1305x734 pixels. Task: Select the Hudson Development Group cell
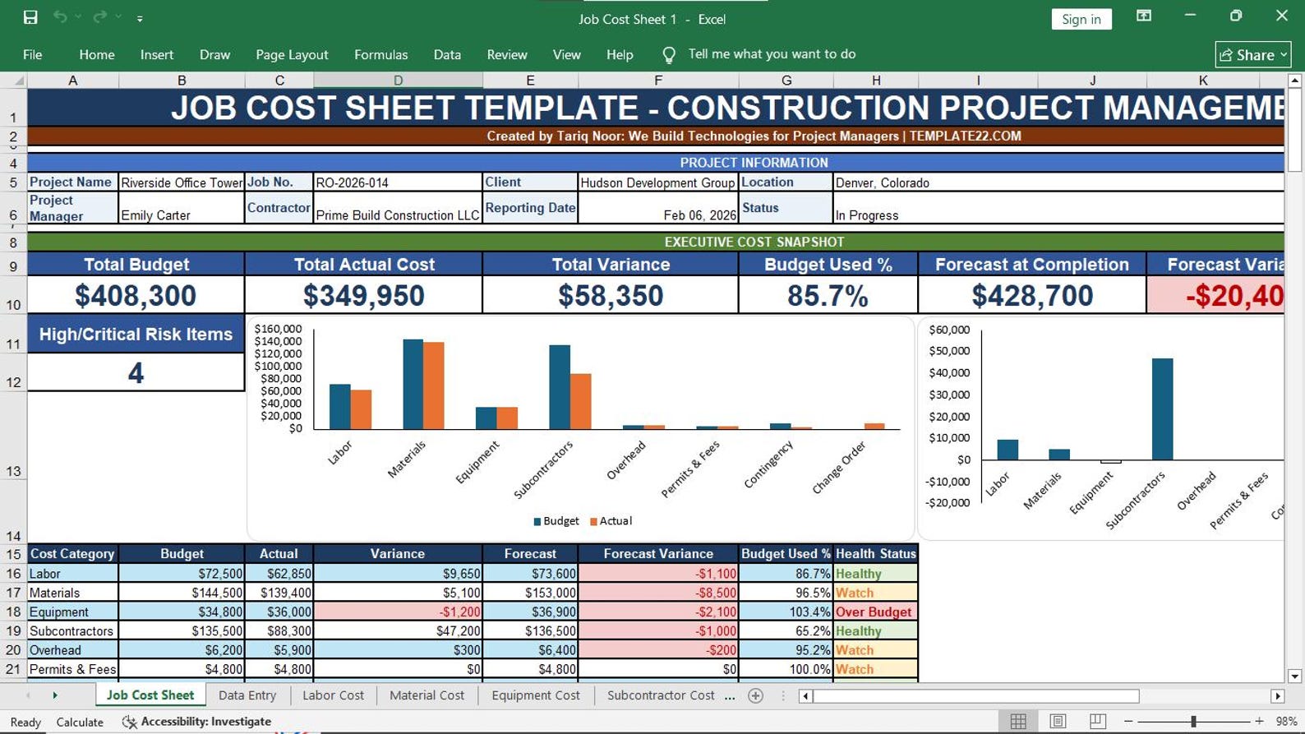[x=657, y=182]
